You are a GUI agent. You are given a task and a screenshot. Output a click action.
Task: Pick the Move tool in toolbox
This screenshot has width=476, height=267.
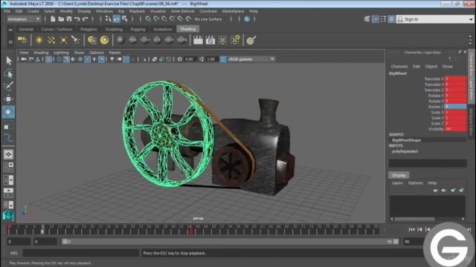point(8,99)
